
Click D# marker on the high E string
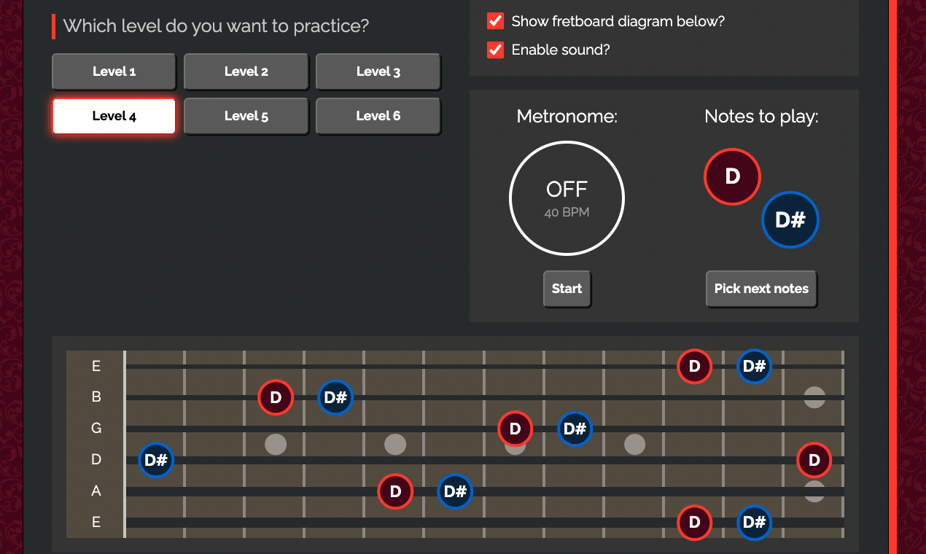(x=754, y=366)
